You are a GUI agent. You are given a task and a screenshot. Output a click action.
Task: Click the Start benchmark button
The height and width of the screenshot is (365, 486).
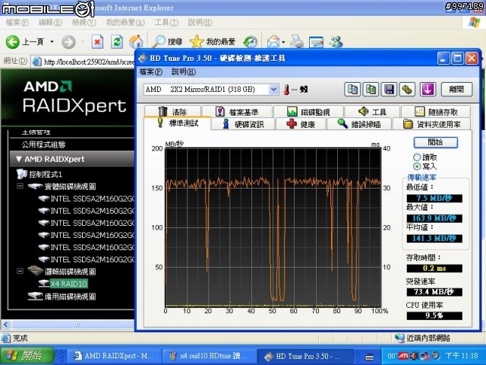(x=435, y=142)
